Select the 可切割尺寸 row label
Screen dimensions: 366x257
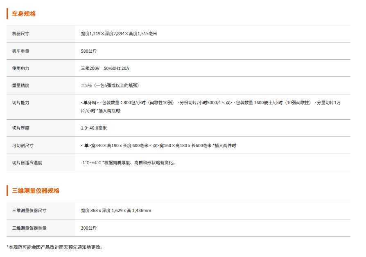23,145
